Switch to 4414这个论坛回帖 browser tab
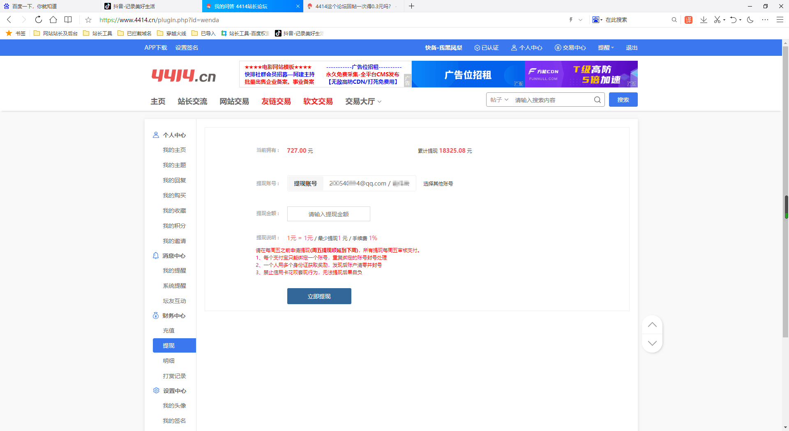The width and height of the screenshot is (789, 431). pyautogui.click(x=353, y=6)
